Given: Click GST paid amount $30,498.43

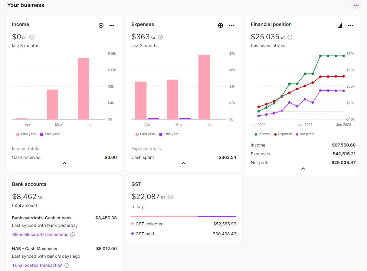Looking at the screenshot, I should click(224, 234).
